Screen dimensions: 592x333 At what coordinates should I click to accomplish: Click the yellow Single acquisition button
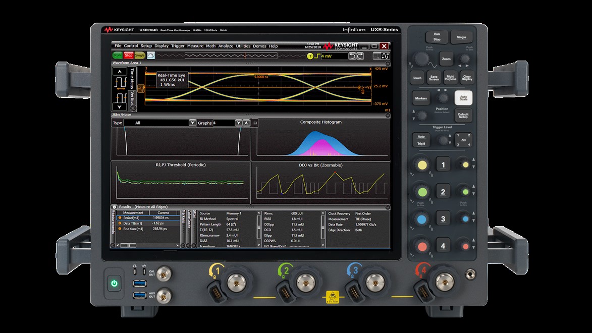pyautogui.click(x=140, y=55)
